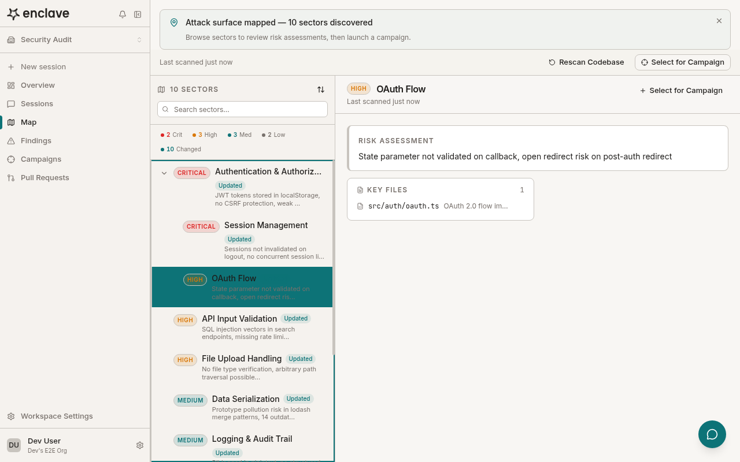Filter by 3 High severity
Screen dimensions: 740x462
(205, 135)
